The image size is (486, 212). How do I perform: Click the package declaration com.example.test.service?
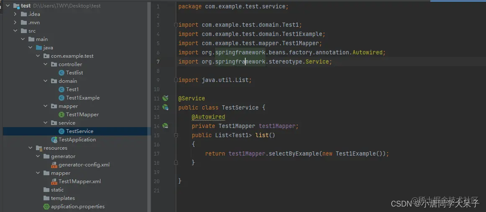point(245,7)
